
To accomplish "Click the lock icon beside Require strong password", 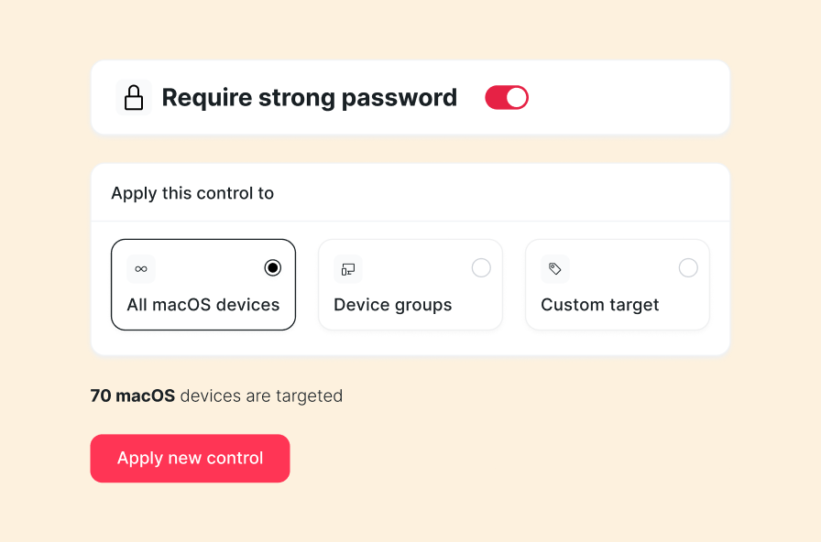I will [134, 98].
